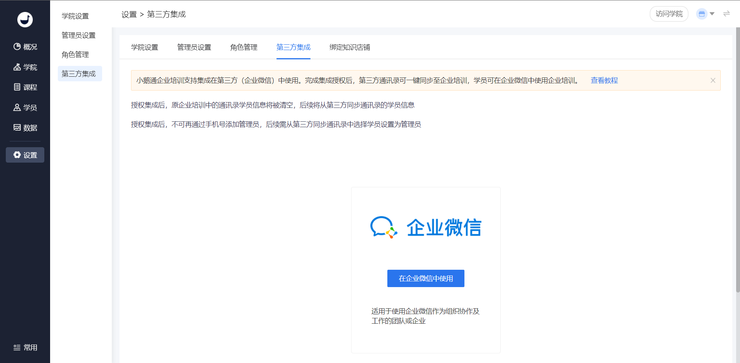Open the 常用 shortcuts menu at bottom
The width and height of the screenshot is (740, 363).
point(25,348)
